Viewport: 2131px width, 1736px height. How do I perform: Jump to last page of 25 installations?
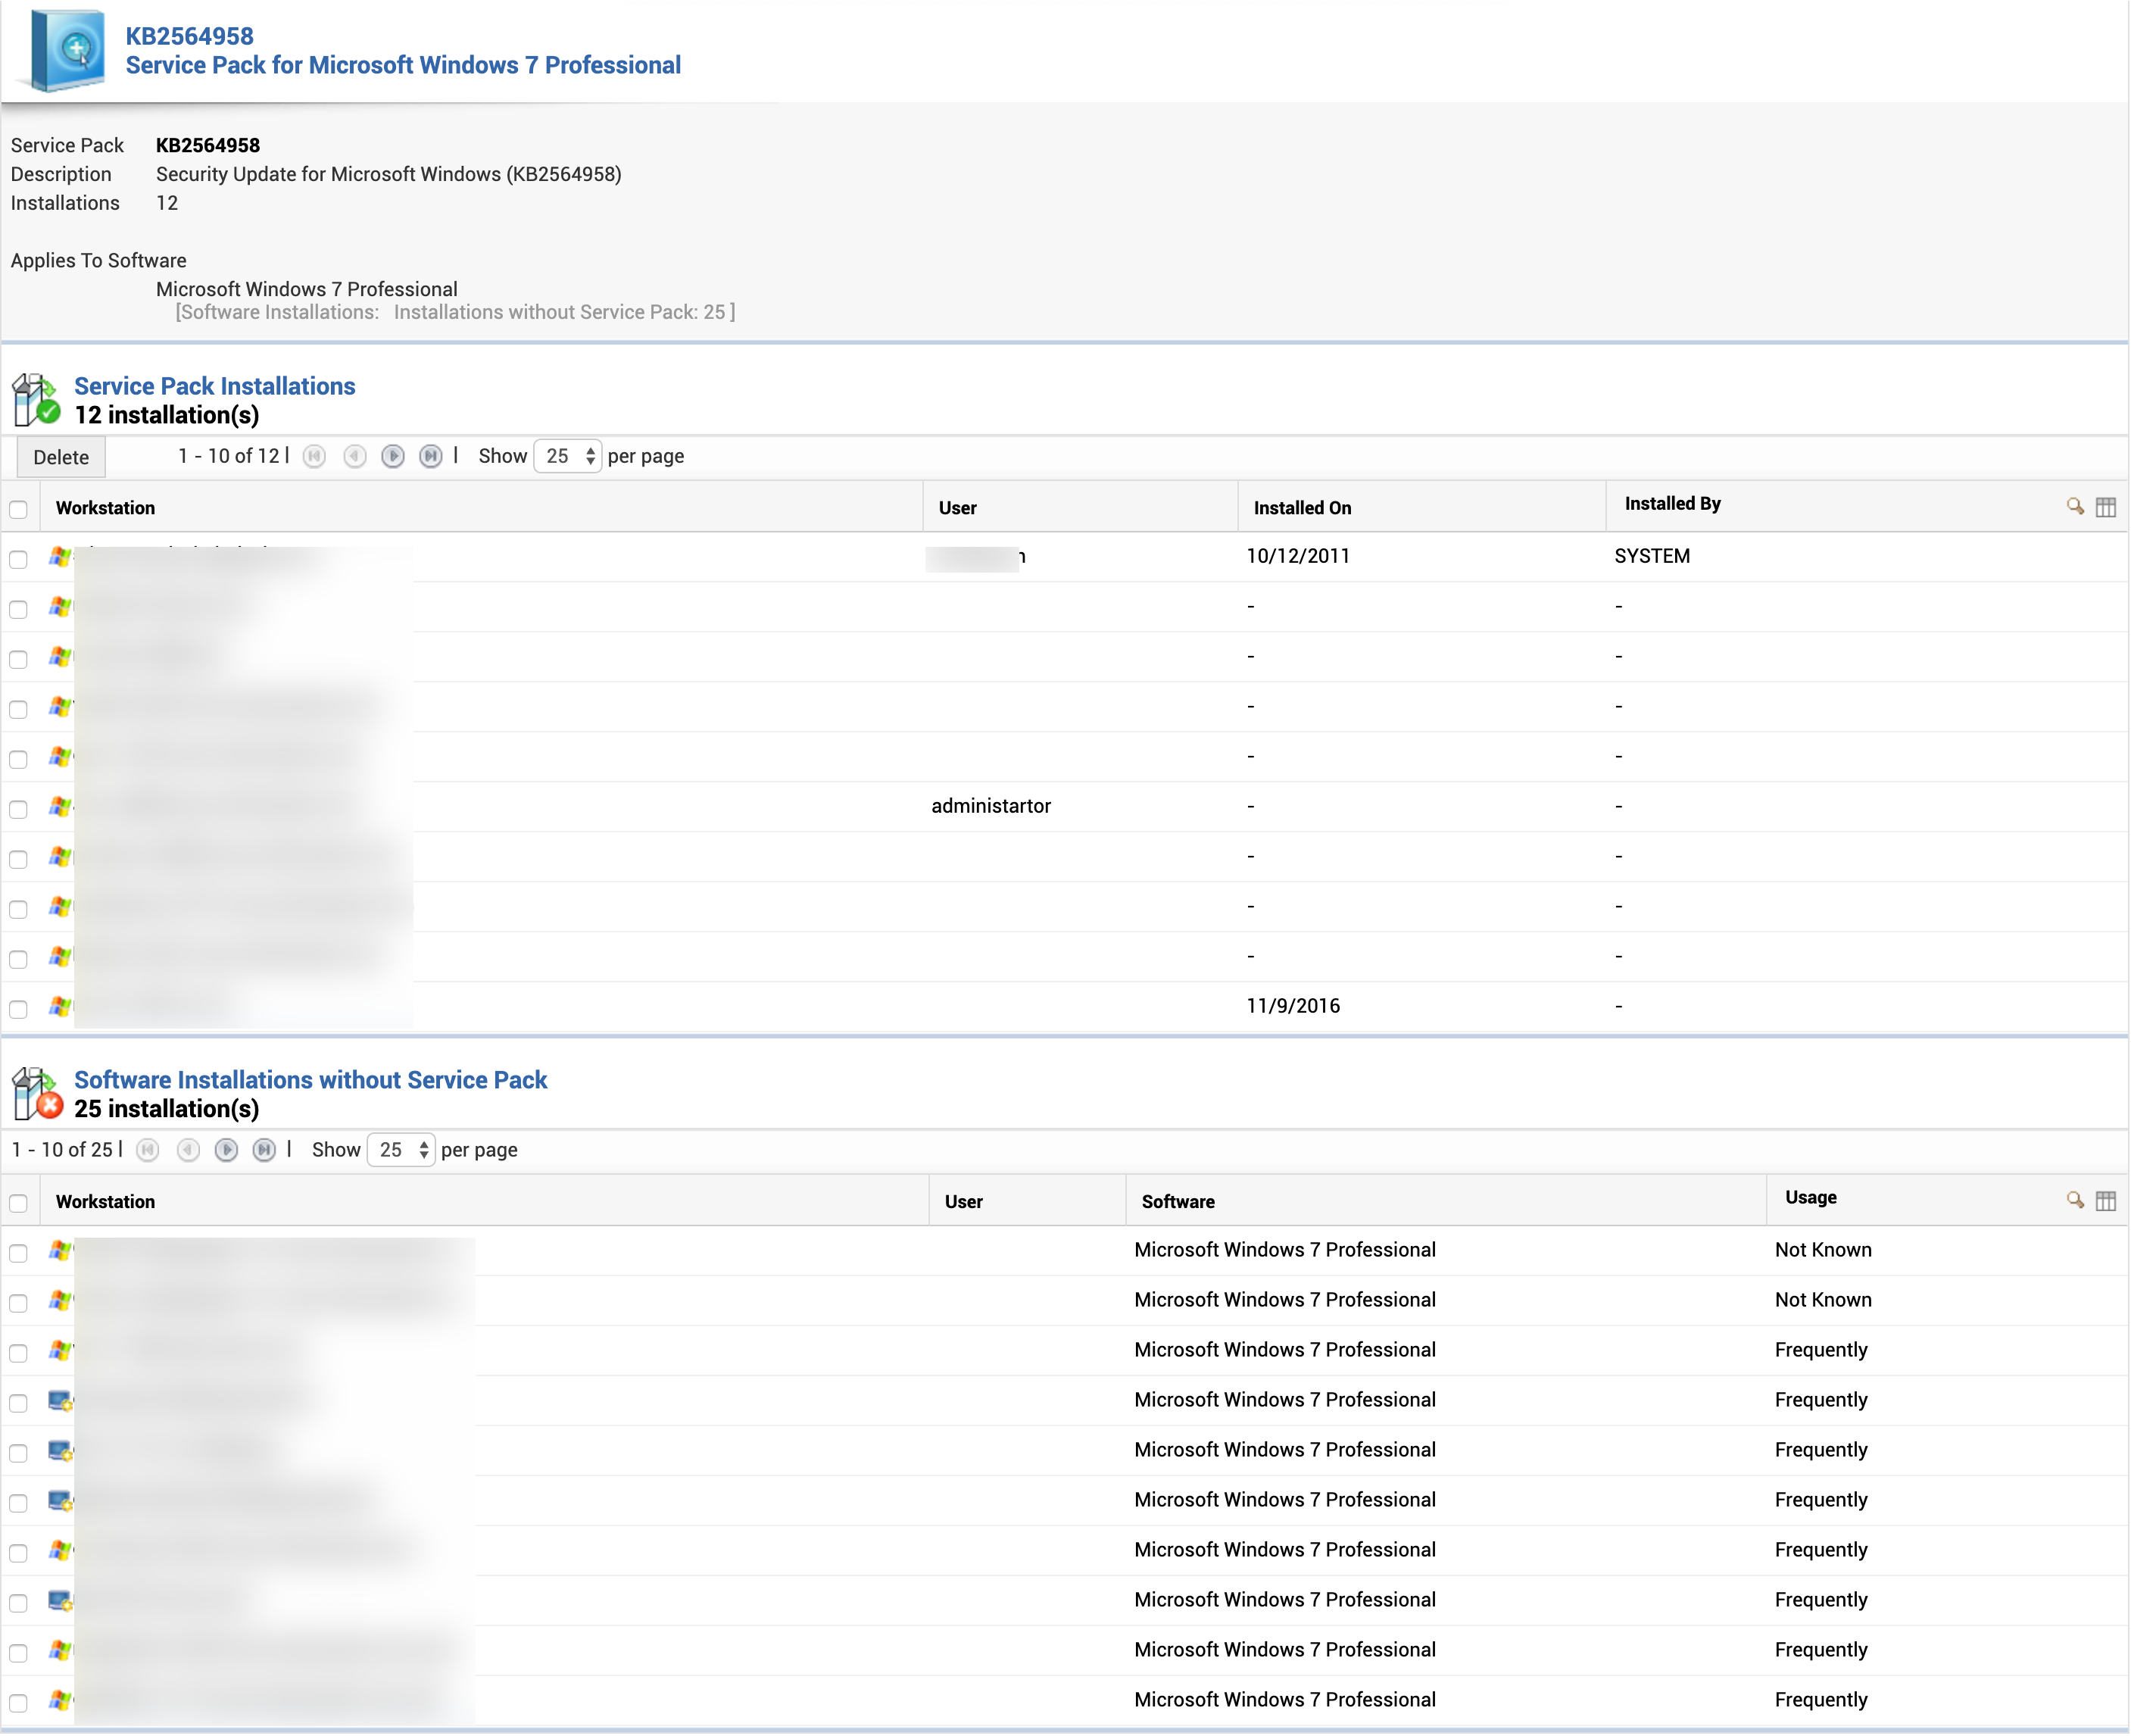click(x=264, y=1150)
